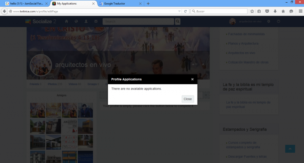Close the Google Traductor tab
The width and height of the screenshot is (304, 163).
140,3
